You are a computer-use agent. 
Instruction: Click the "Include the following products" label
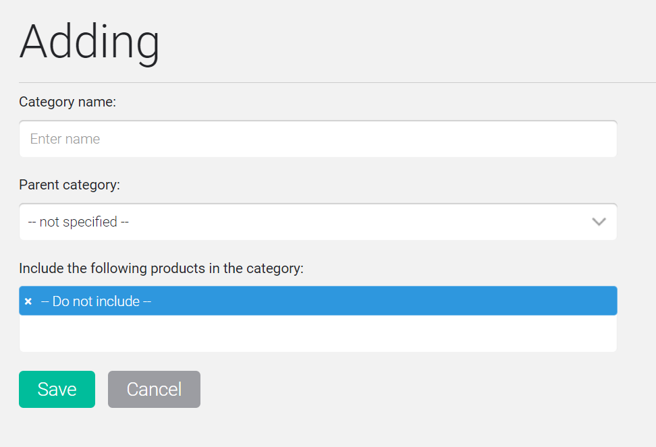click(x=161, y=268)
